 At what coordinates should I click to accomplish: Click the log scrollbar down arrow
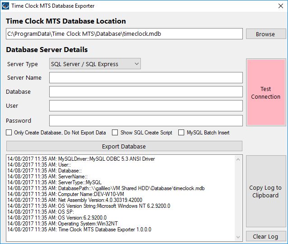[238, 237]
